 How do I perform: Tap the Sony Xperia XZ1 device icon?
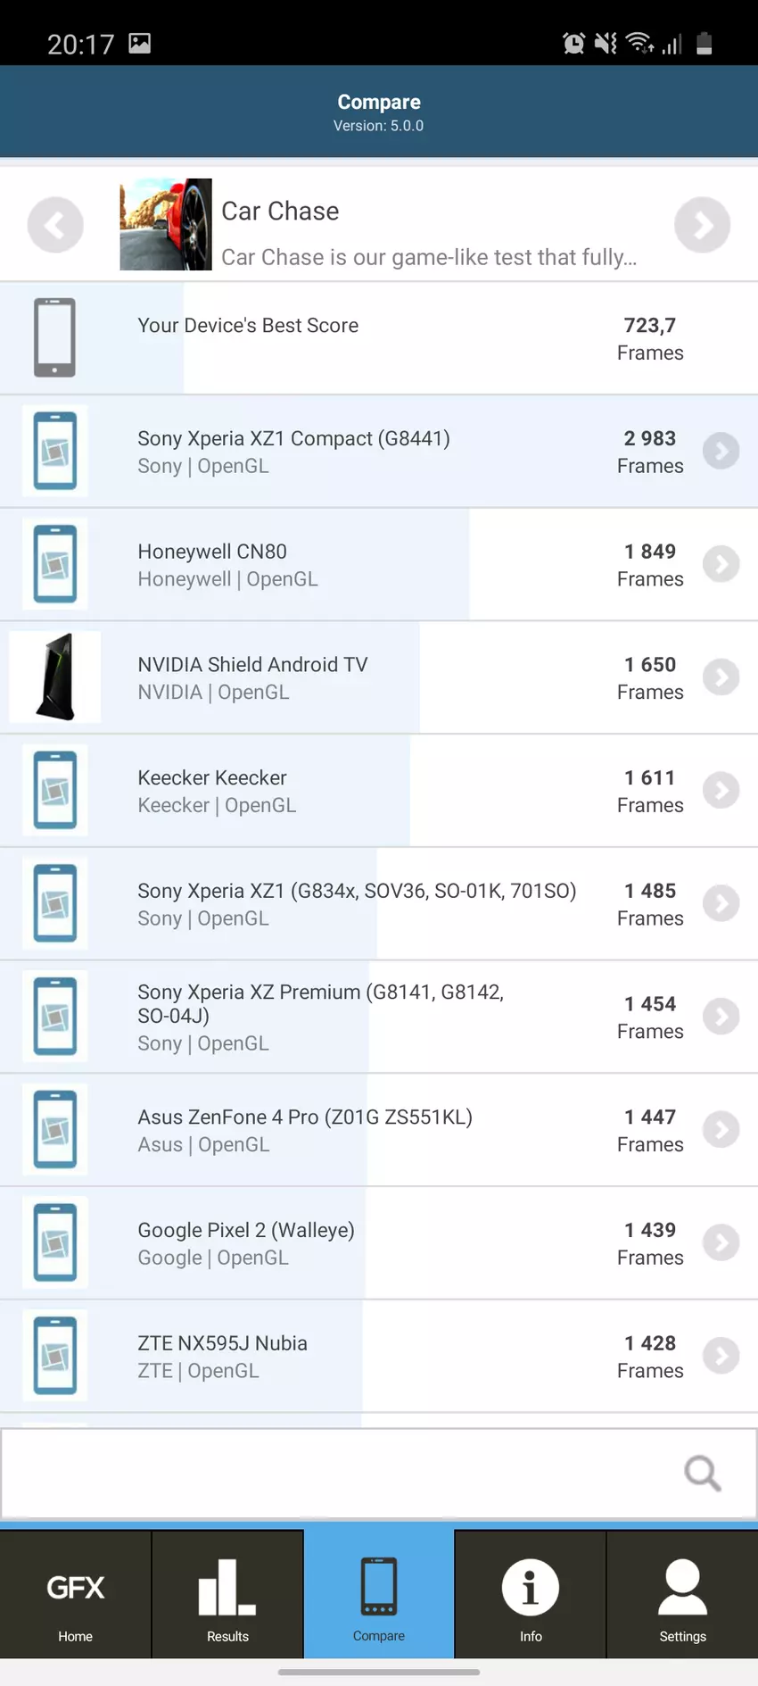pyautogui.click(x=55, y=903)
